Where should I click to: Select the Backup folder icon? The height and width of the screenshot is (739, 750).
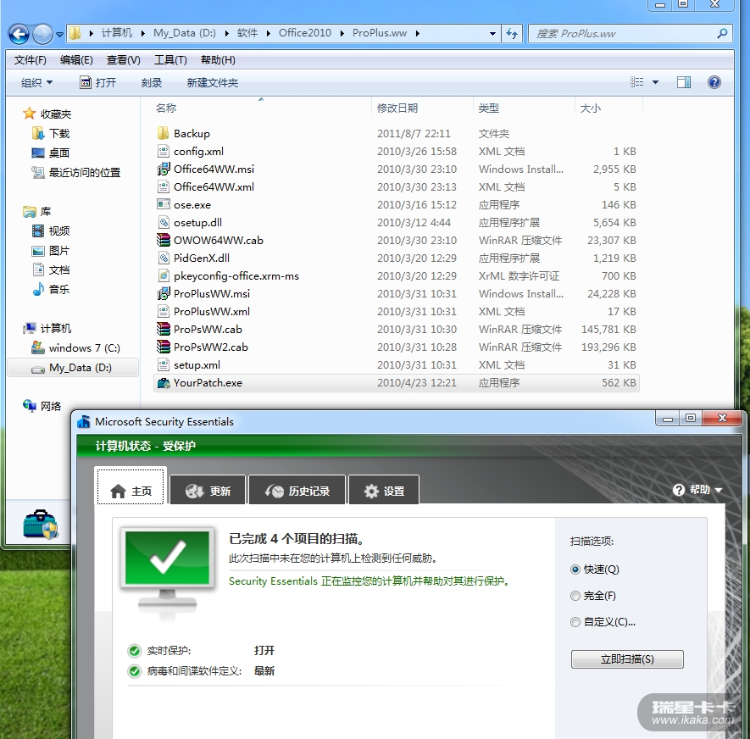coord(163,133)
